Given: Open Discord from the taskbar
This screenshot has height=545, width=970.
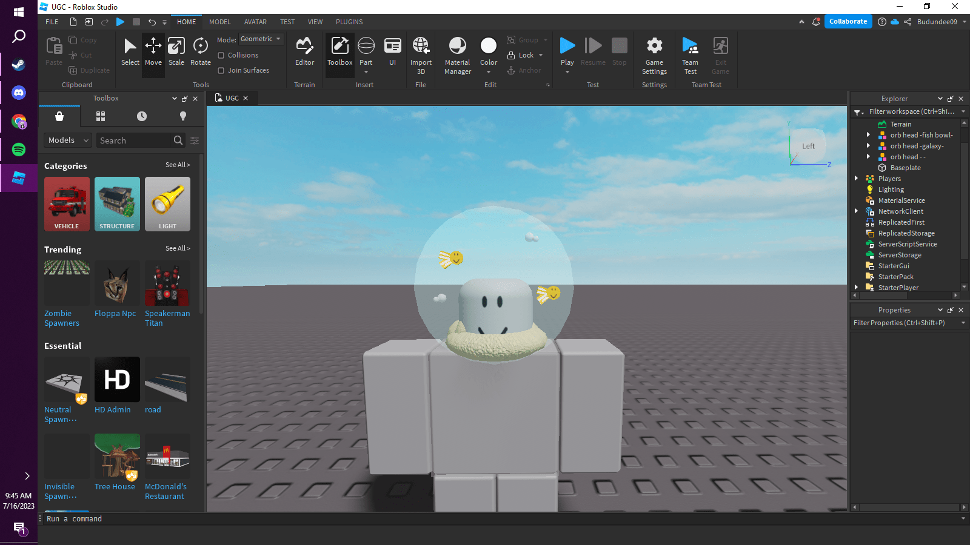Looking at the screenshot, I should click(19, 93).
